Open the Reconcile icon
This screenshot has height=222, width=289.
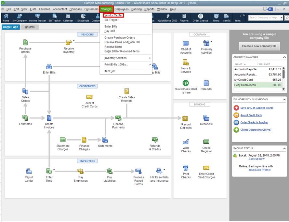(x=206, y=118)
